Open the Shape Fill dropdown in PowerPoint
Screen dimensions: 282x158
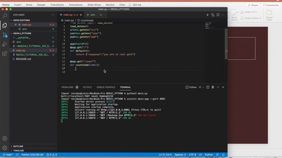point(256,12)
